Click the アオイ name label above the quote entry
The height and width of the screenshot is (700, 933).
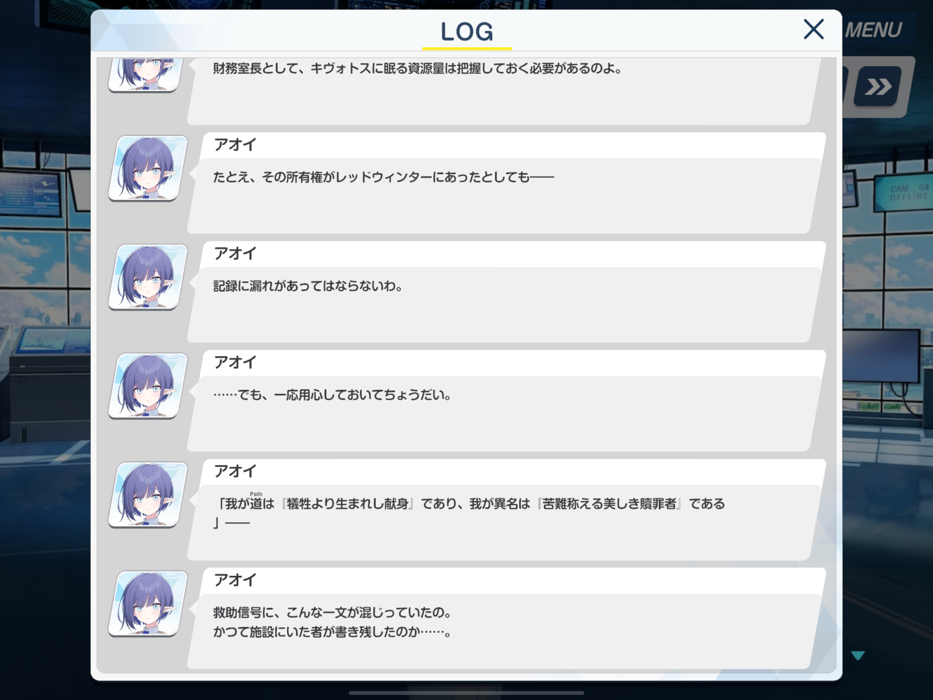[235, 471]
